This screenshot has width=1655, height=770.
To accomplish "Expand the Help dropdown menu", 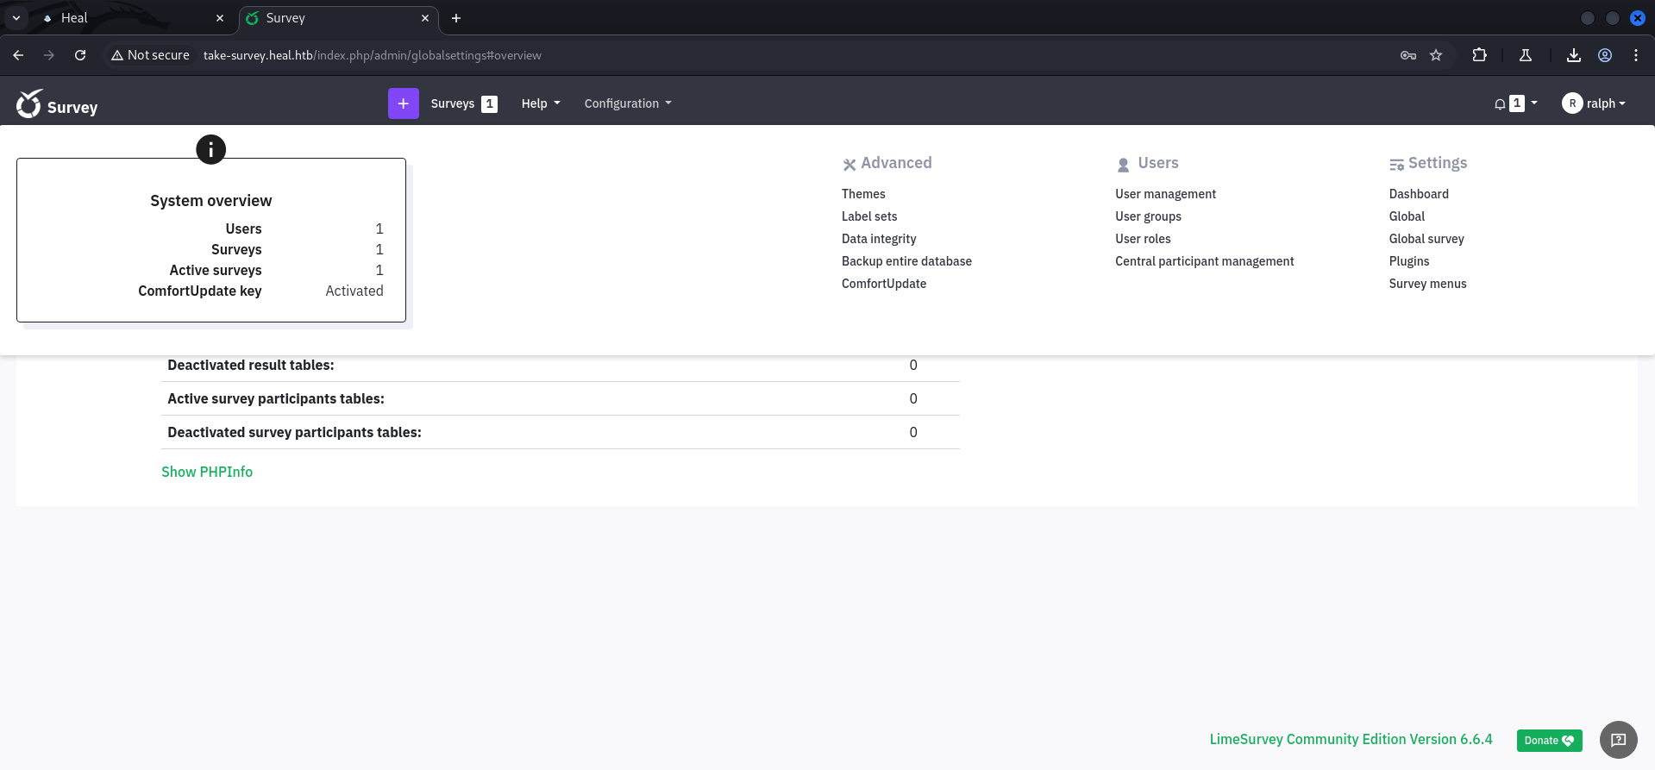I will coord(541,103).
